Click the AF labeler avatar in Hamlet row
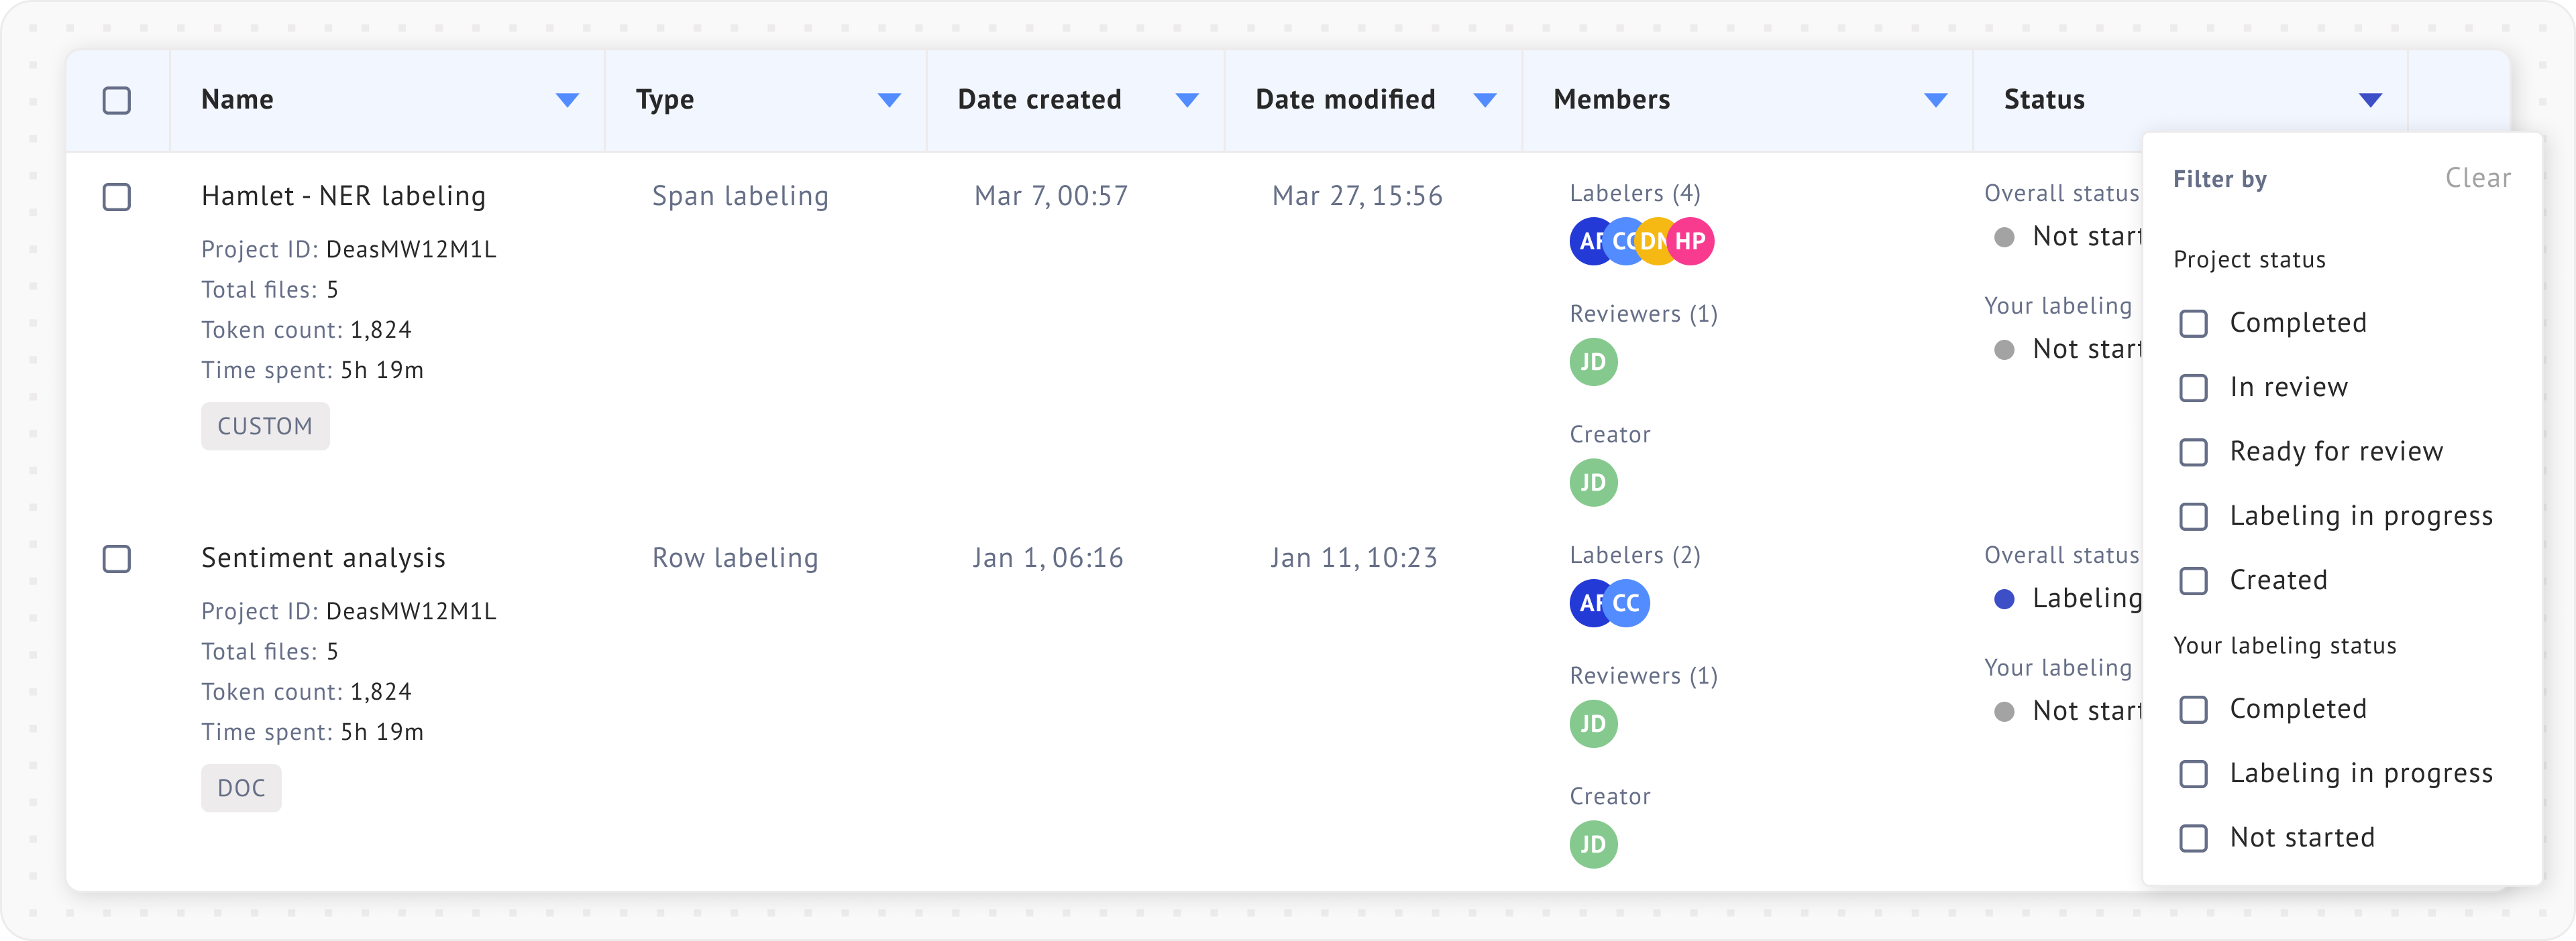The image size is (2576, 941). click(x=1586, y=242)
